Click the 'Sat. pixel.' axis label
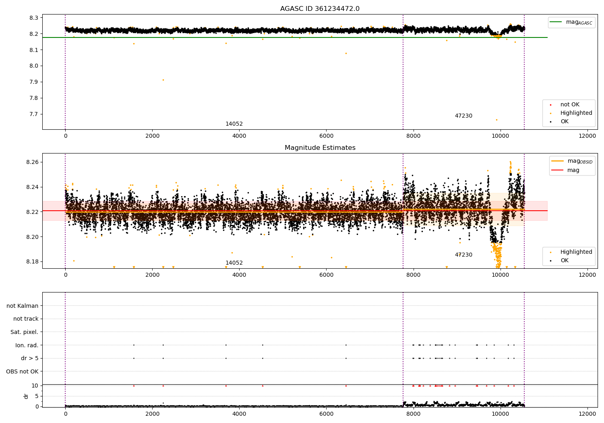This screenshot has height=423, width=604. point(25,332)
